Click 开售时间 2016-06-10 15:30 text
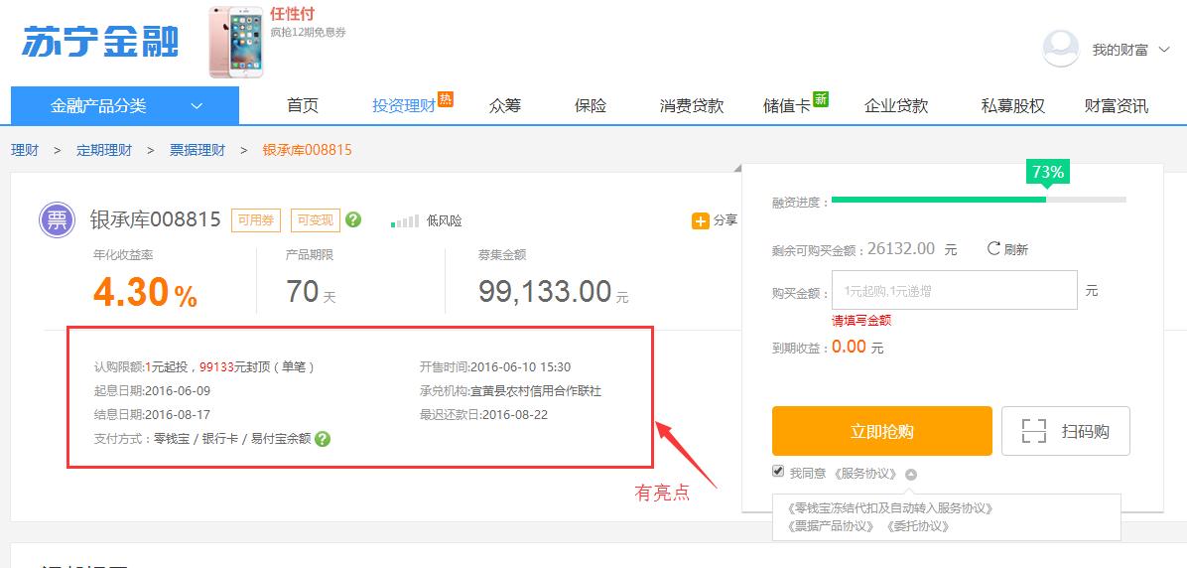 click(x=495, y=367)
